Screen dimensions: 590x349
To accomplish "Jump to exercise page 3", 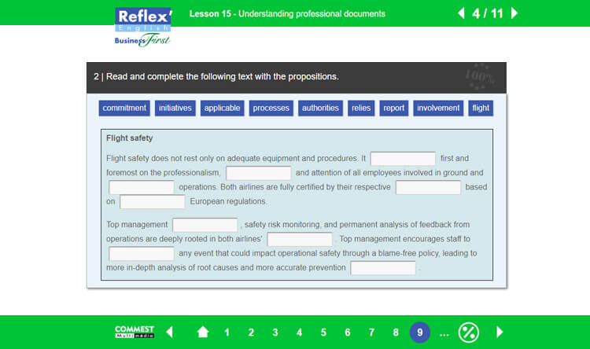I will [x=275, y=332].
